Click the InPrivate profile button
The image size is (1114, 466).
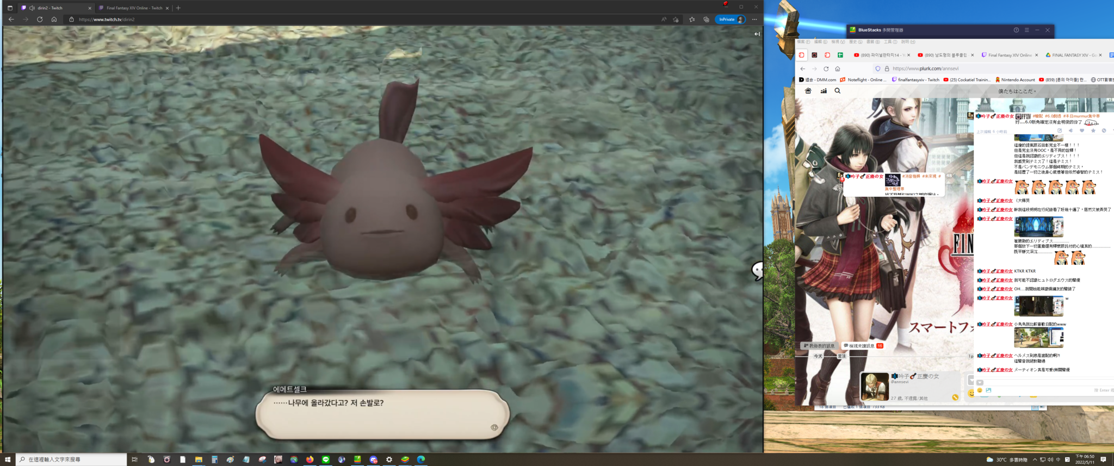click(731, 20)
